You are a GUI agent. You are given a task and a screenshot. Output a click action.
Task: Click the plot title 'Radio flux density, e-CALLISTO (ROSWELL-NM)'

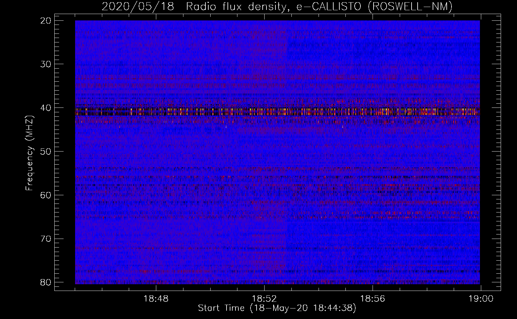click(319, 6)
